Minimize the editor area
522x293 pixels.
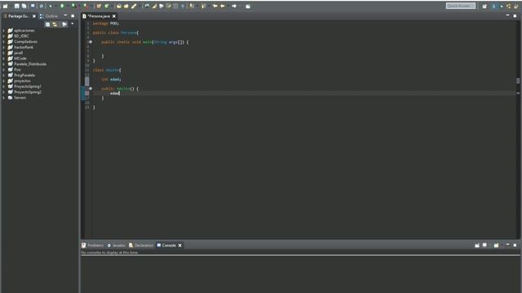tap(507, 15)
